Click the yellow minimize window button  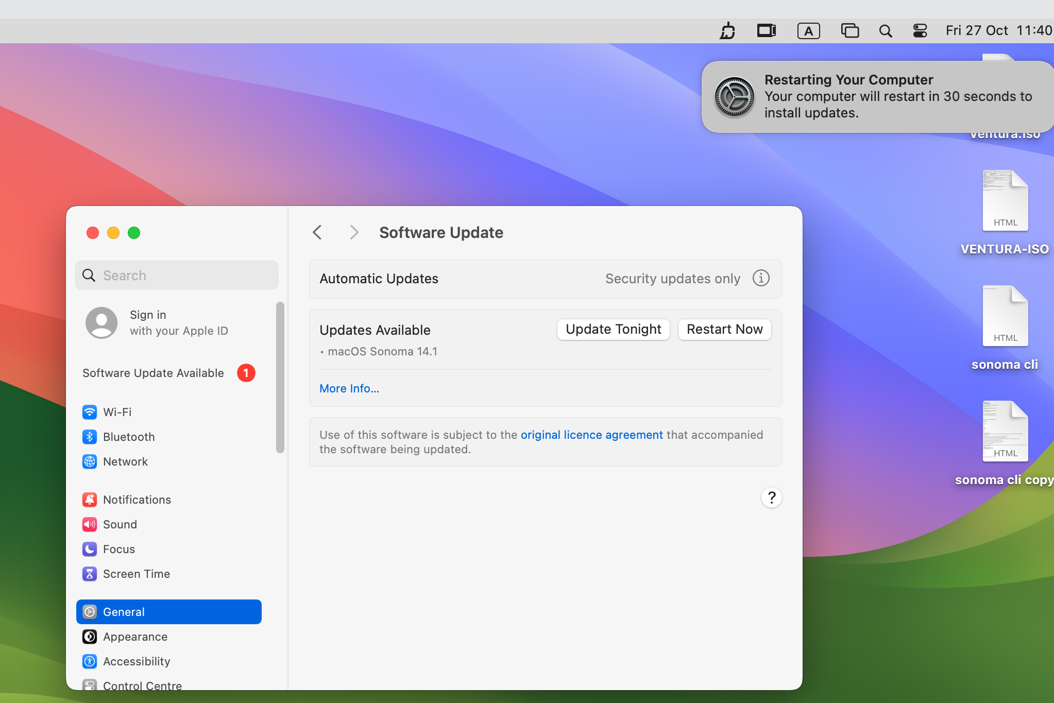click(x=113, y=233)
